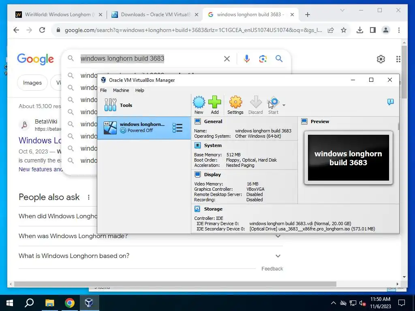
Task: Click the VM preview thumbnail
Action: coord(348,158)
